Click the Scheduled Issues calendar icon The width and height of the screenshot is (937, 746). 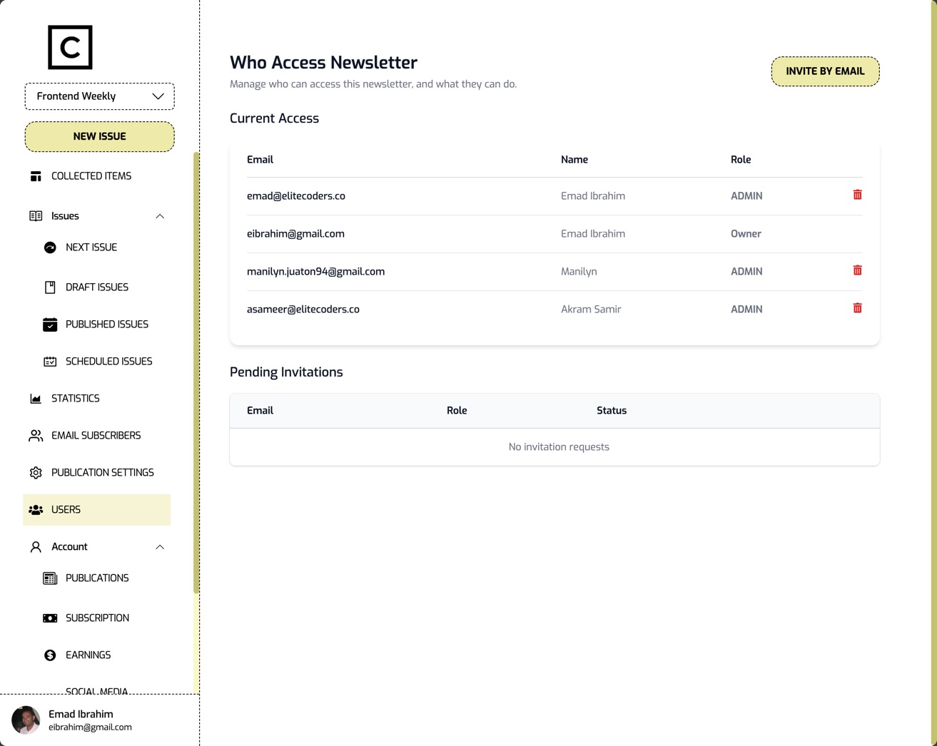coord(50,362)
